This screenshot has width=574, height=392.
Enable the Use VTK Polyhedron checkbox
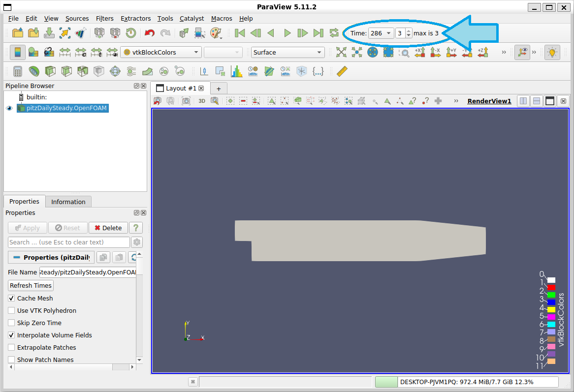[11, 310]
